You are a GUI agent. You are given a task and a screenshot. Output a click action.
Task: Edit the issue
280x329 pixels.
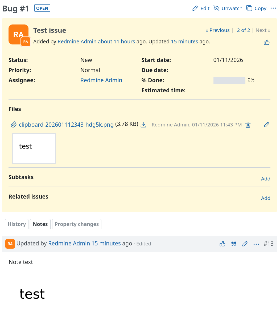[x=201, y=8]
